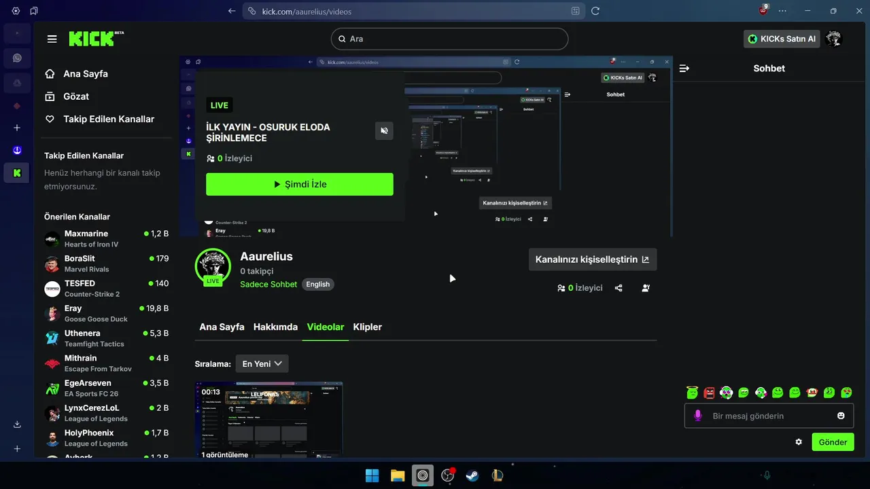Buy KICKs with KICKs Satın Al
This screenshot has height=489, width=870.
coord(782,39)
